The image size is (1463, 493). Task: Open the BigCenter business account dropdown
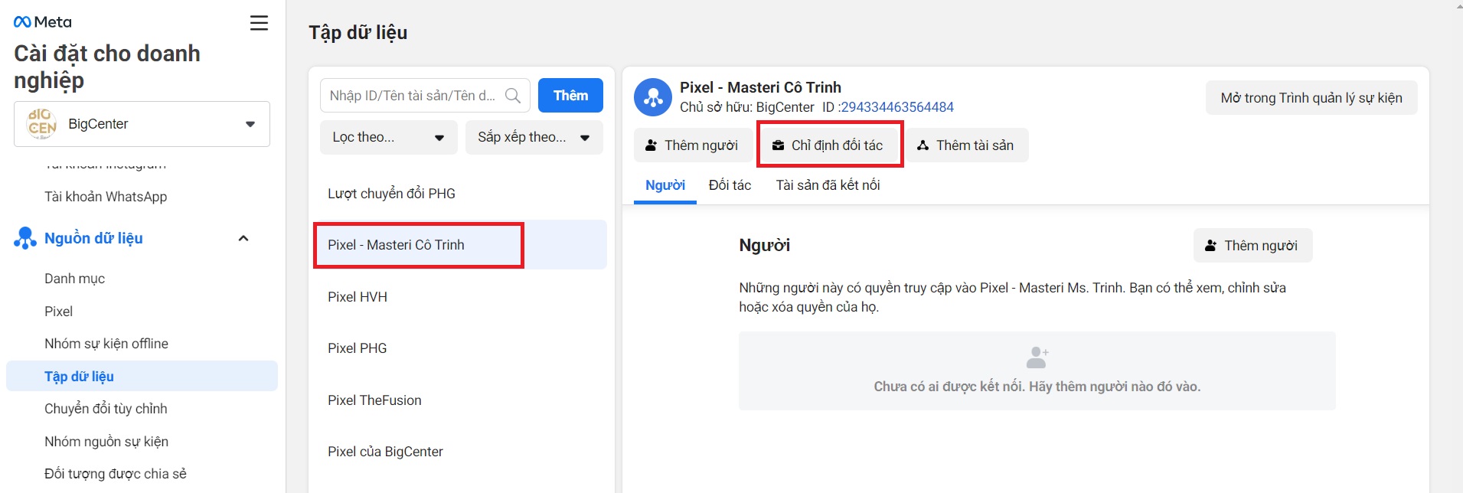pyautogui.click(x=142, y=124)
